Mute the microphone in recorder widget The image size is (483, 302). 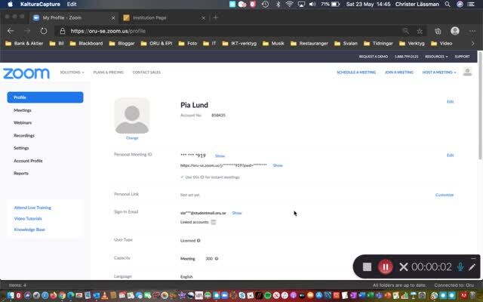tap(460, 267)
